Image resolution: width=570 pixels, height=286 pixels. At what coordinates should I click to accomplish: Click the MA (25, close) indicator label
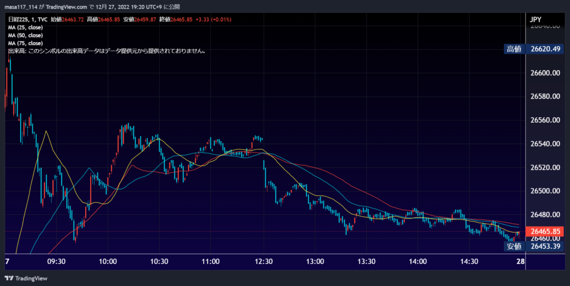click(26, 28)
